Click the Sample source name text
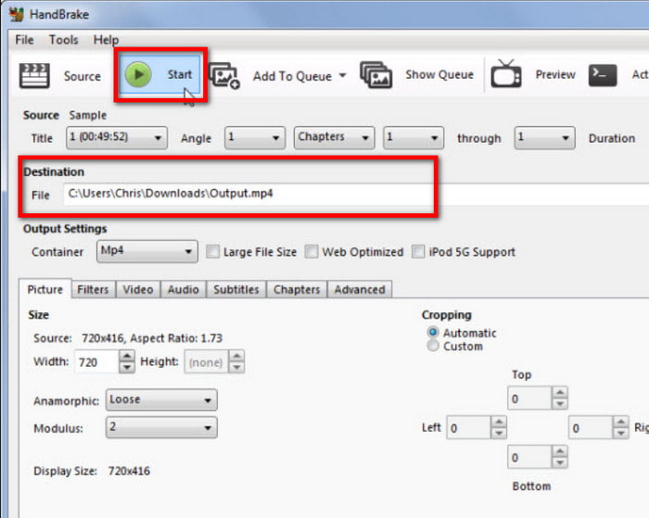The image size is (649, 518). coord(88,115)
